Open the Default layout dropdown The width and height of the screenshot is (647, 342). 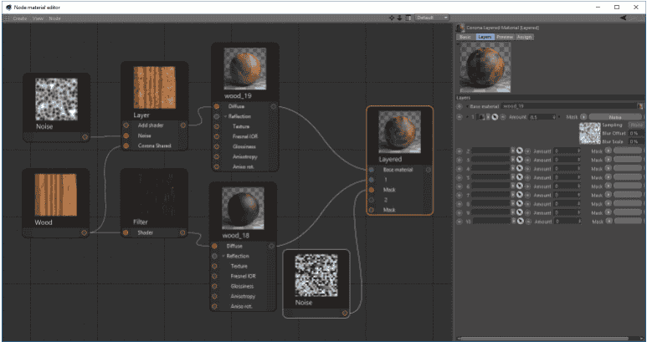click(433, 18)
